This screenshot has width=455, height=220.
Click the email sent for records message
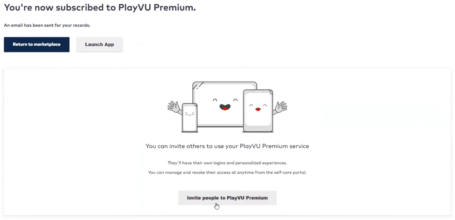pyautogui.click(x=47, y=26)
